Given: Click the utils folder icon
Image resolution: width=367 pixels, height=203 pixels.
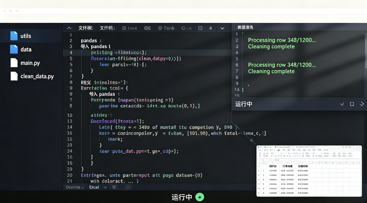Looking at the screenshot, I should point(14,36).
